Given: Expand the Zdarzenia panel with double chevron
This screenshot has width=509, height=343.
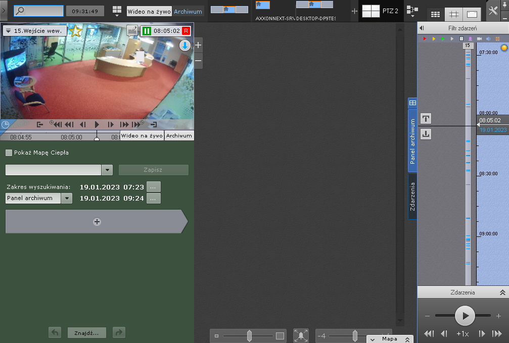Looking at the screenshot, I should [x=502, y=292].
